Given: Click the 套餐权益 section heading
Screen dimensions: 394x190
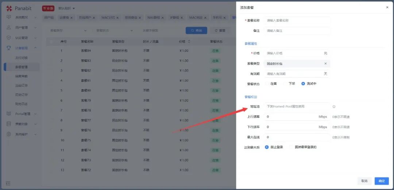Looking at the screenshot, I should pyautogui.click(x=251, y=97).
